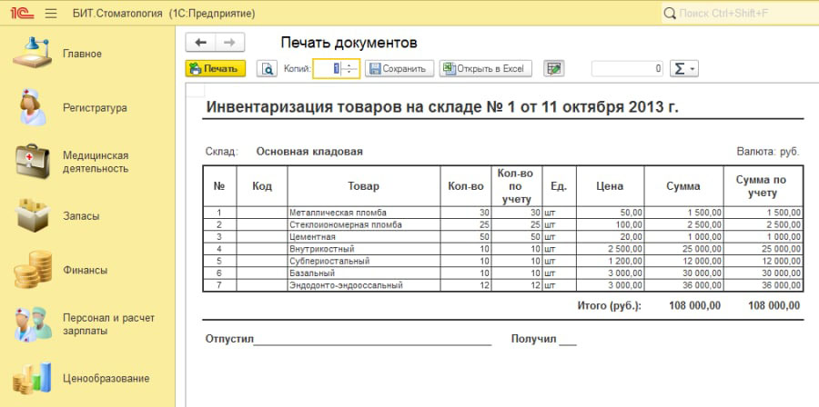Select the Внутрикостный cell
Screen dimensions: 819x407
tap(363, 249)
